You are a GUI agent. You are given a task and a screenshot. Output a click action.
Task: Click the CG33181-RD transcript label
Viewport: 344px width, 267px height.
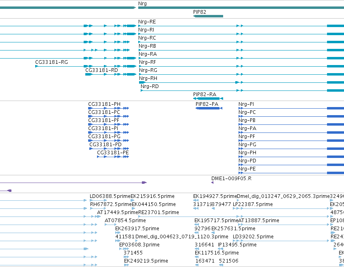point(101,70)
